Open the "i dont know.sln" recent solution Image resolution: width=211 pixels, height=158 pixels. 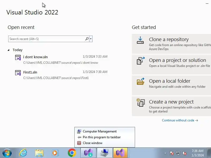click(x=61, y=60)
